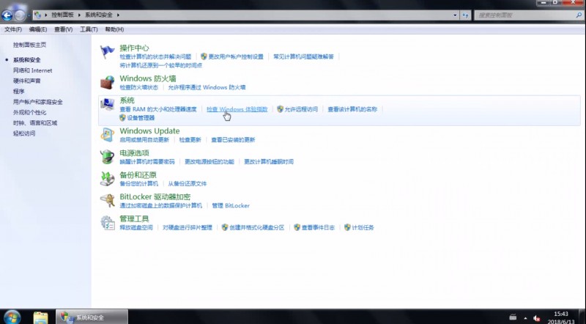The width and height of the screenshot is (586, 324).
Task: Click 查看事件日志 link
Action: click(x=318, y=227)
